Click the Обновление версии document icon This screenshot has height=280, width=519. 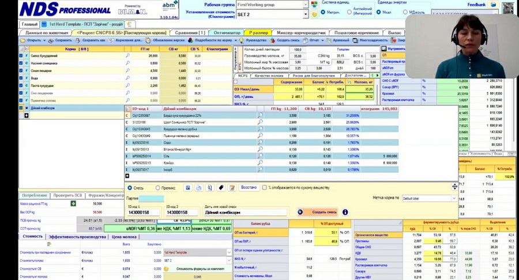coord(148,40)
